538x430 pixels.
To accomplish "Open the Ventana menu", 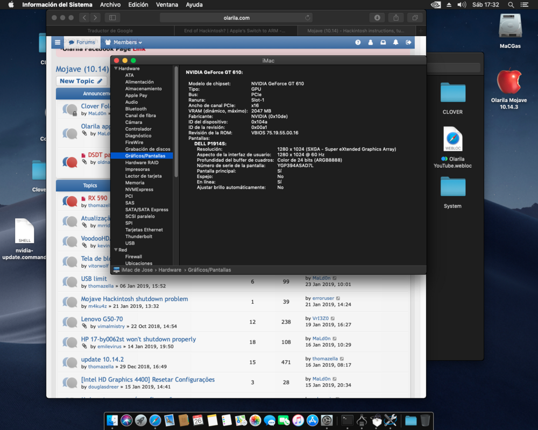I will pyautogui.click(x=167, y=5).
